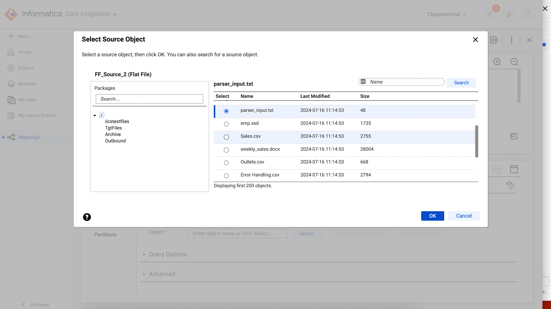
Task: Click the split panel layout icon
Action: click(496, 169)
